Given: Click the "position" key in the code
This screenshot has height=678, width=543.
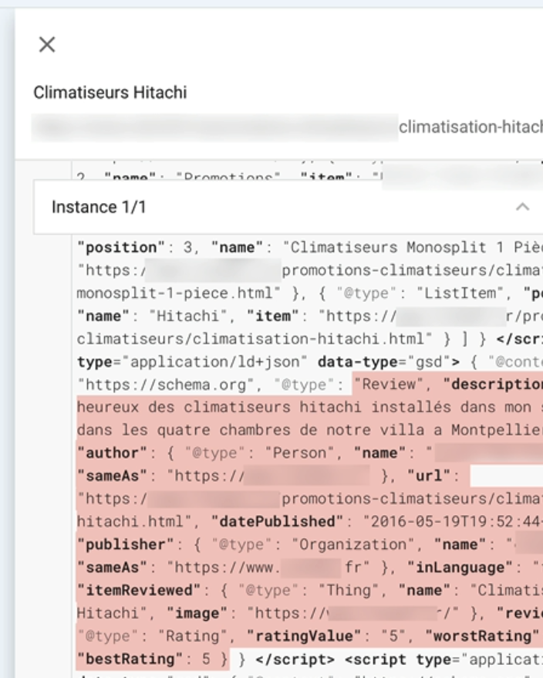Looking at the screenshot, I should 121,247.
